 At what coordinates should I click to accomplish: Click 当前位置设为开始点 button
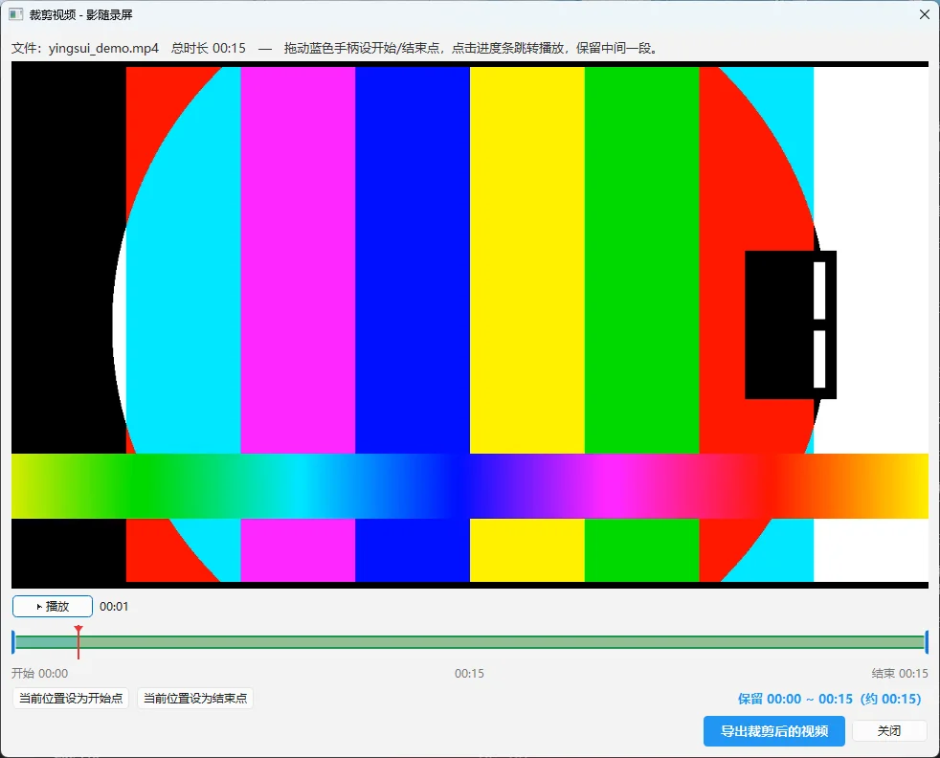(71, 698)
